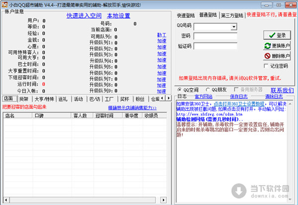Viewport: 298px width, 205px height.
Task: Click the 客人数 column header
Action: [x=82, y=115]
